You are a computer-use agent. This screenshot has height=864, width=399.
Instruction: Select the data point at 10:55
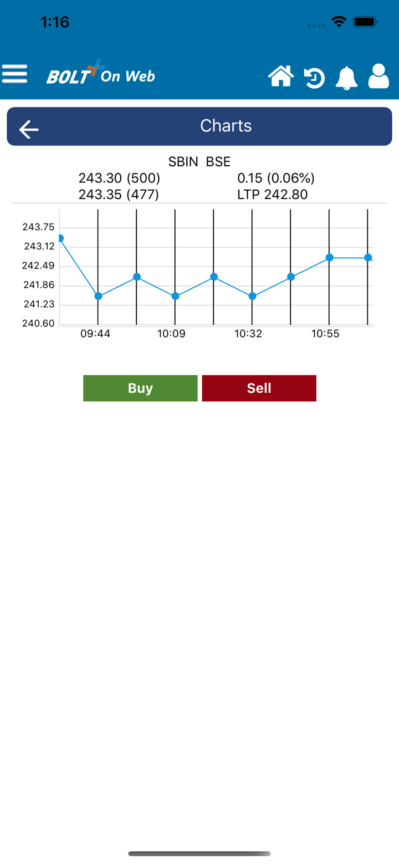pyautogui.click(x=329, y=257)
